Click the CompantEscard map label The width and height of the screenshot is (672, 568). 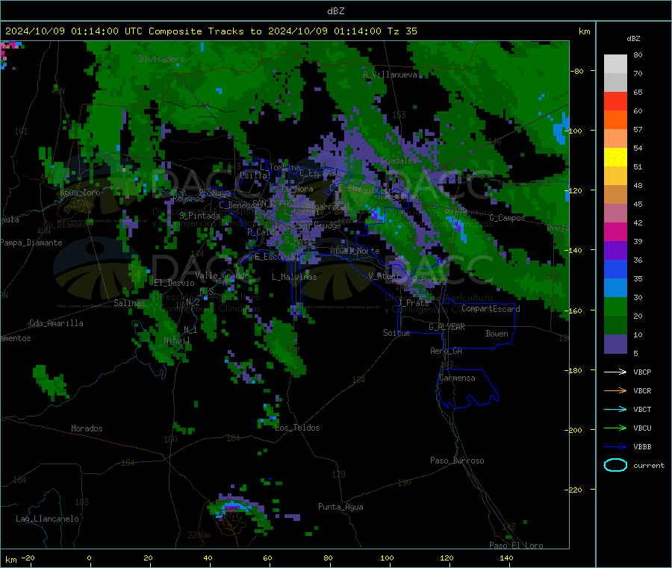tap(491, 309)
